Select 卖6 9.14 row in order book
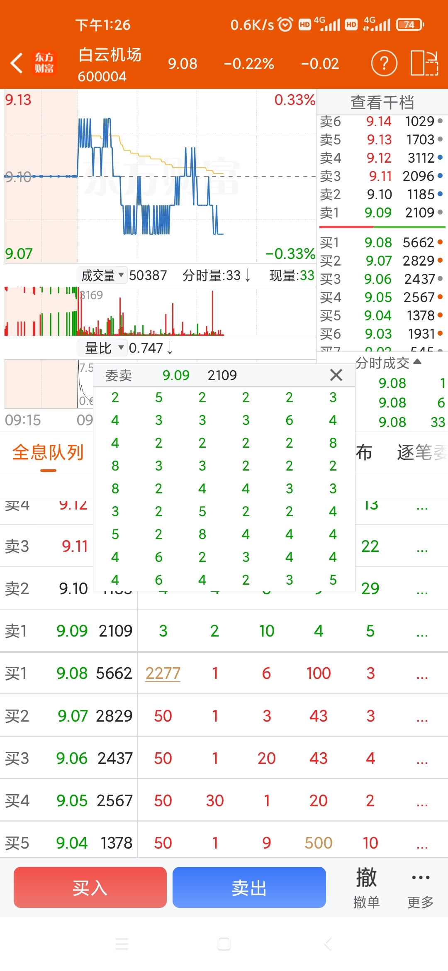Image resolution: width=448 pixels, height=971 pixels. click(x=382, y=121)
